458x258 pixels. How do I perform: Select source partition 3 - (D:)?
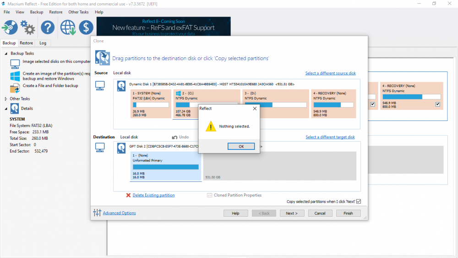[275, 104]
